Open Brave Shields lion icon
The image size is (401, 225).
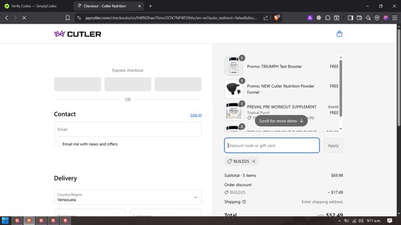[x=276, y=18]
